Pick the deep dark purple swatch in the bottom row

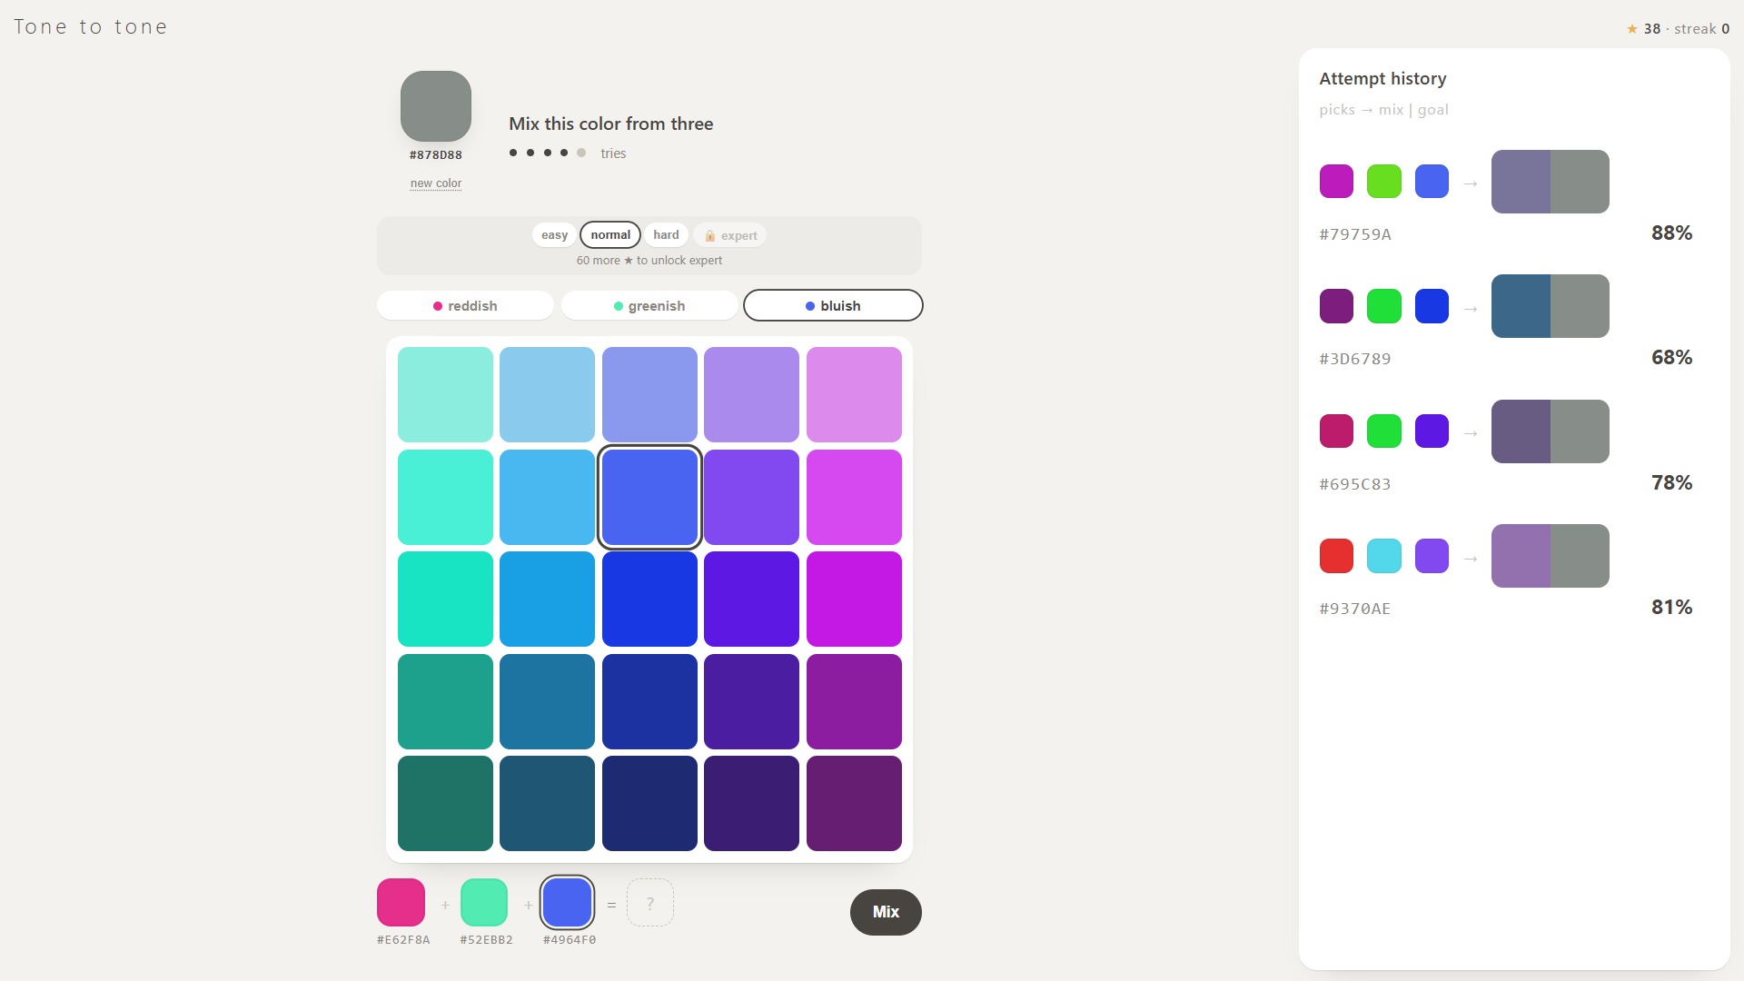pos(751,803)
